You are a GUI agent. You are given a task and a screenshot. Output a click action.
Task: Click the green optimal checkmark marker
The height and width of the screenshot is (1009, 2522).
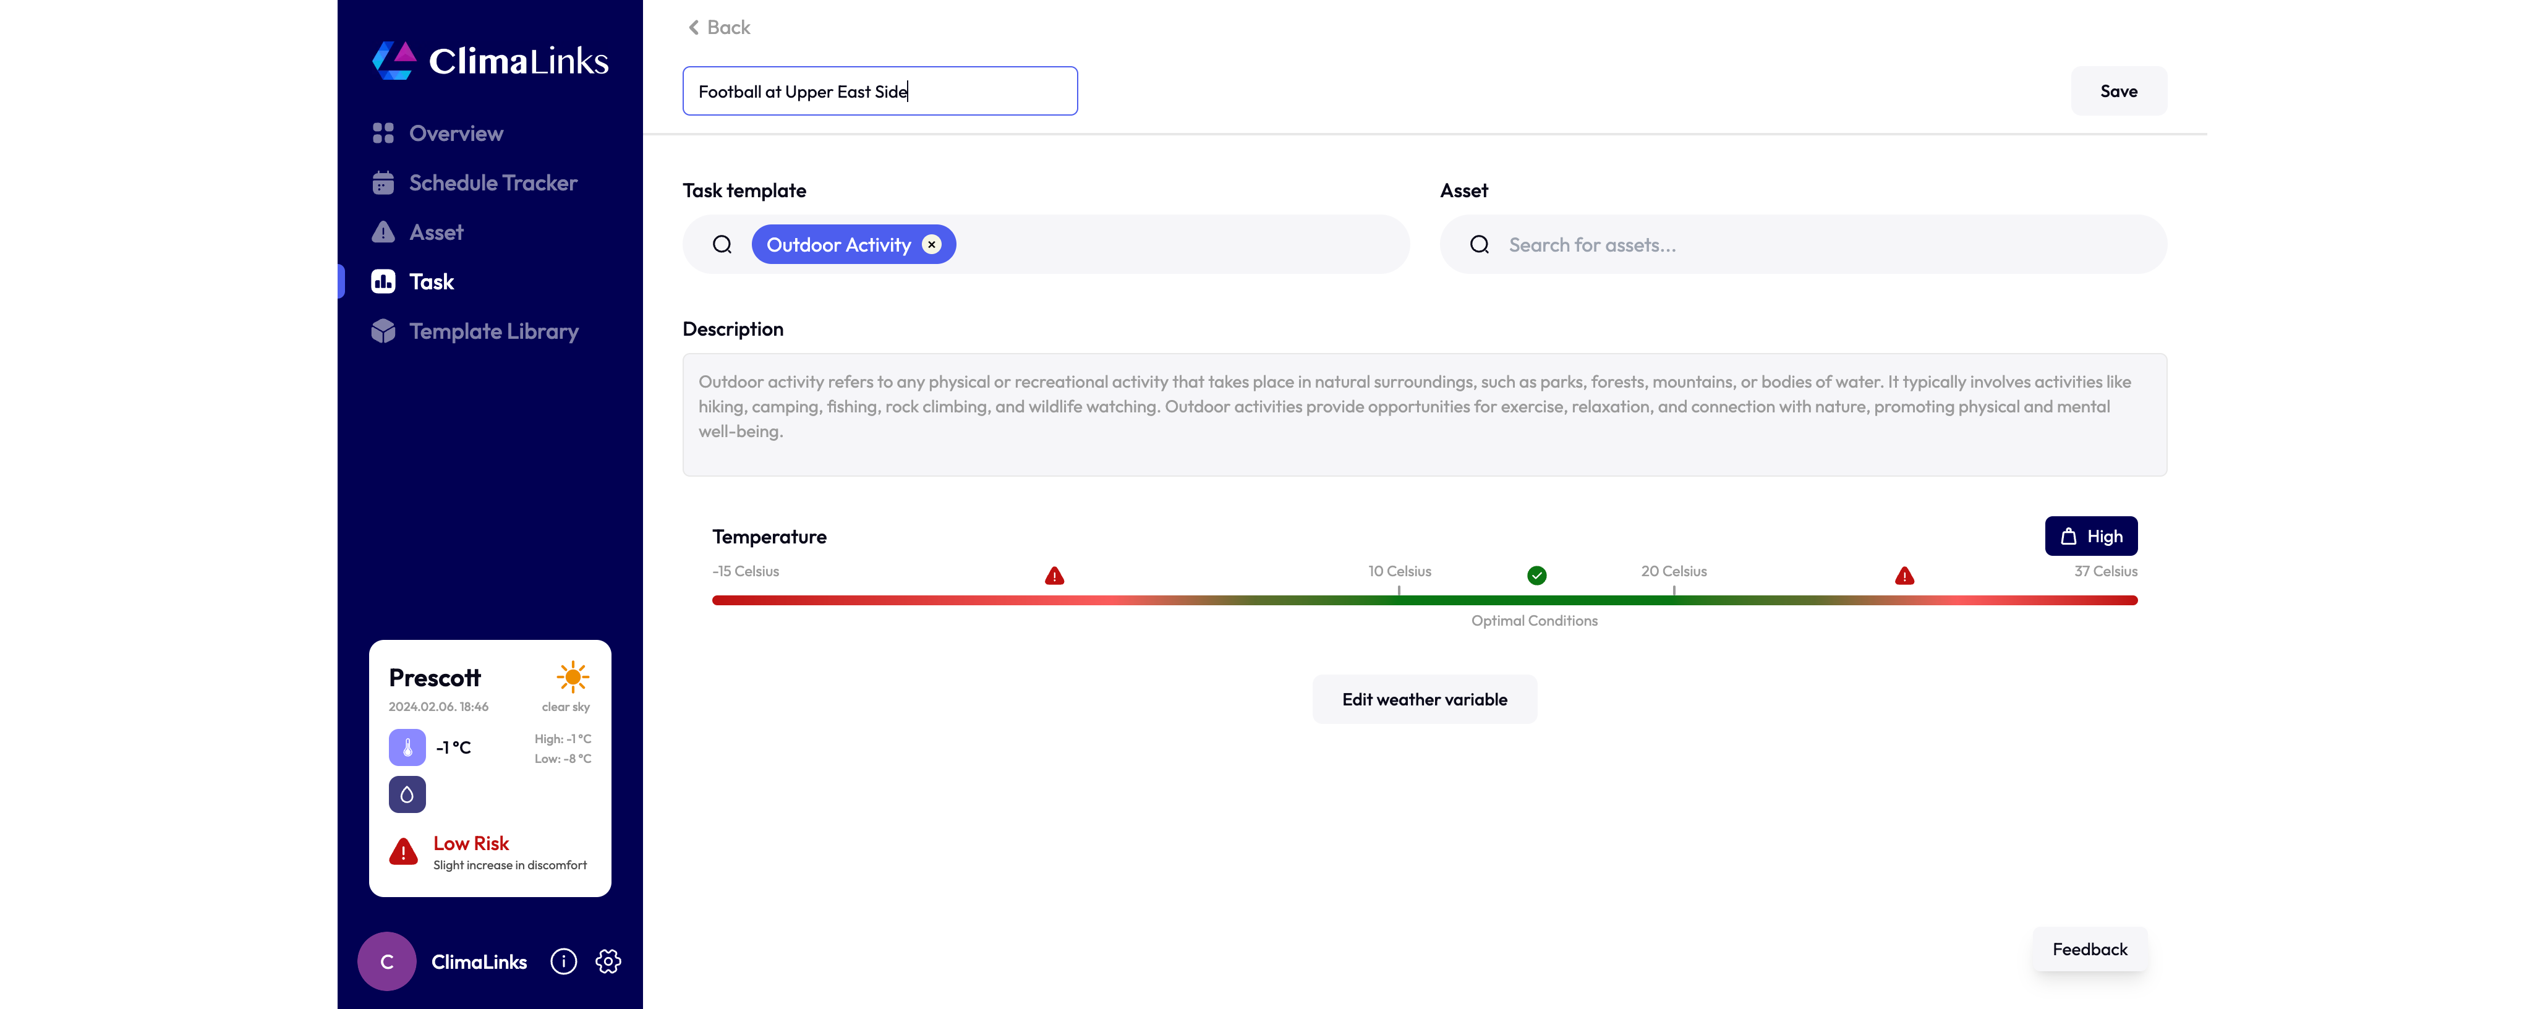(x=1537, y=576)
